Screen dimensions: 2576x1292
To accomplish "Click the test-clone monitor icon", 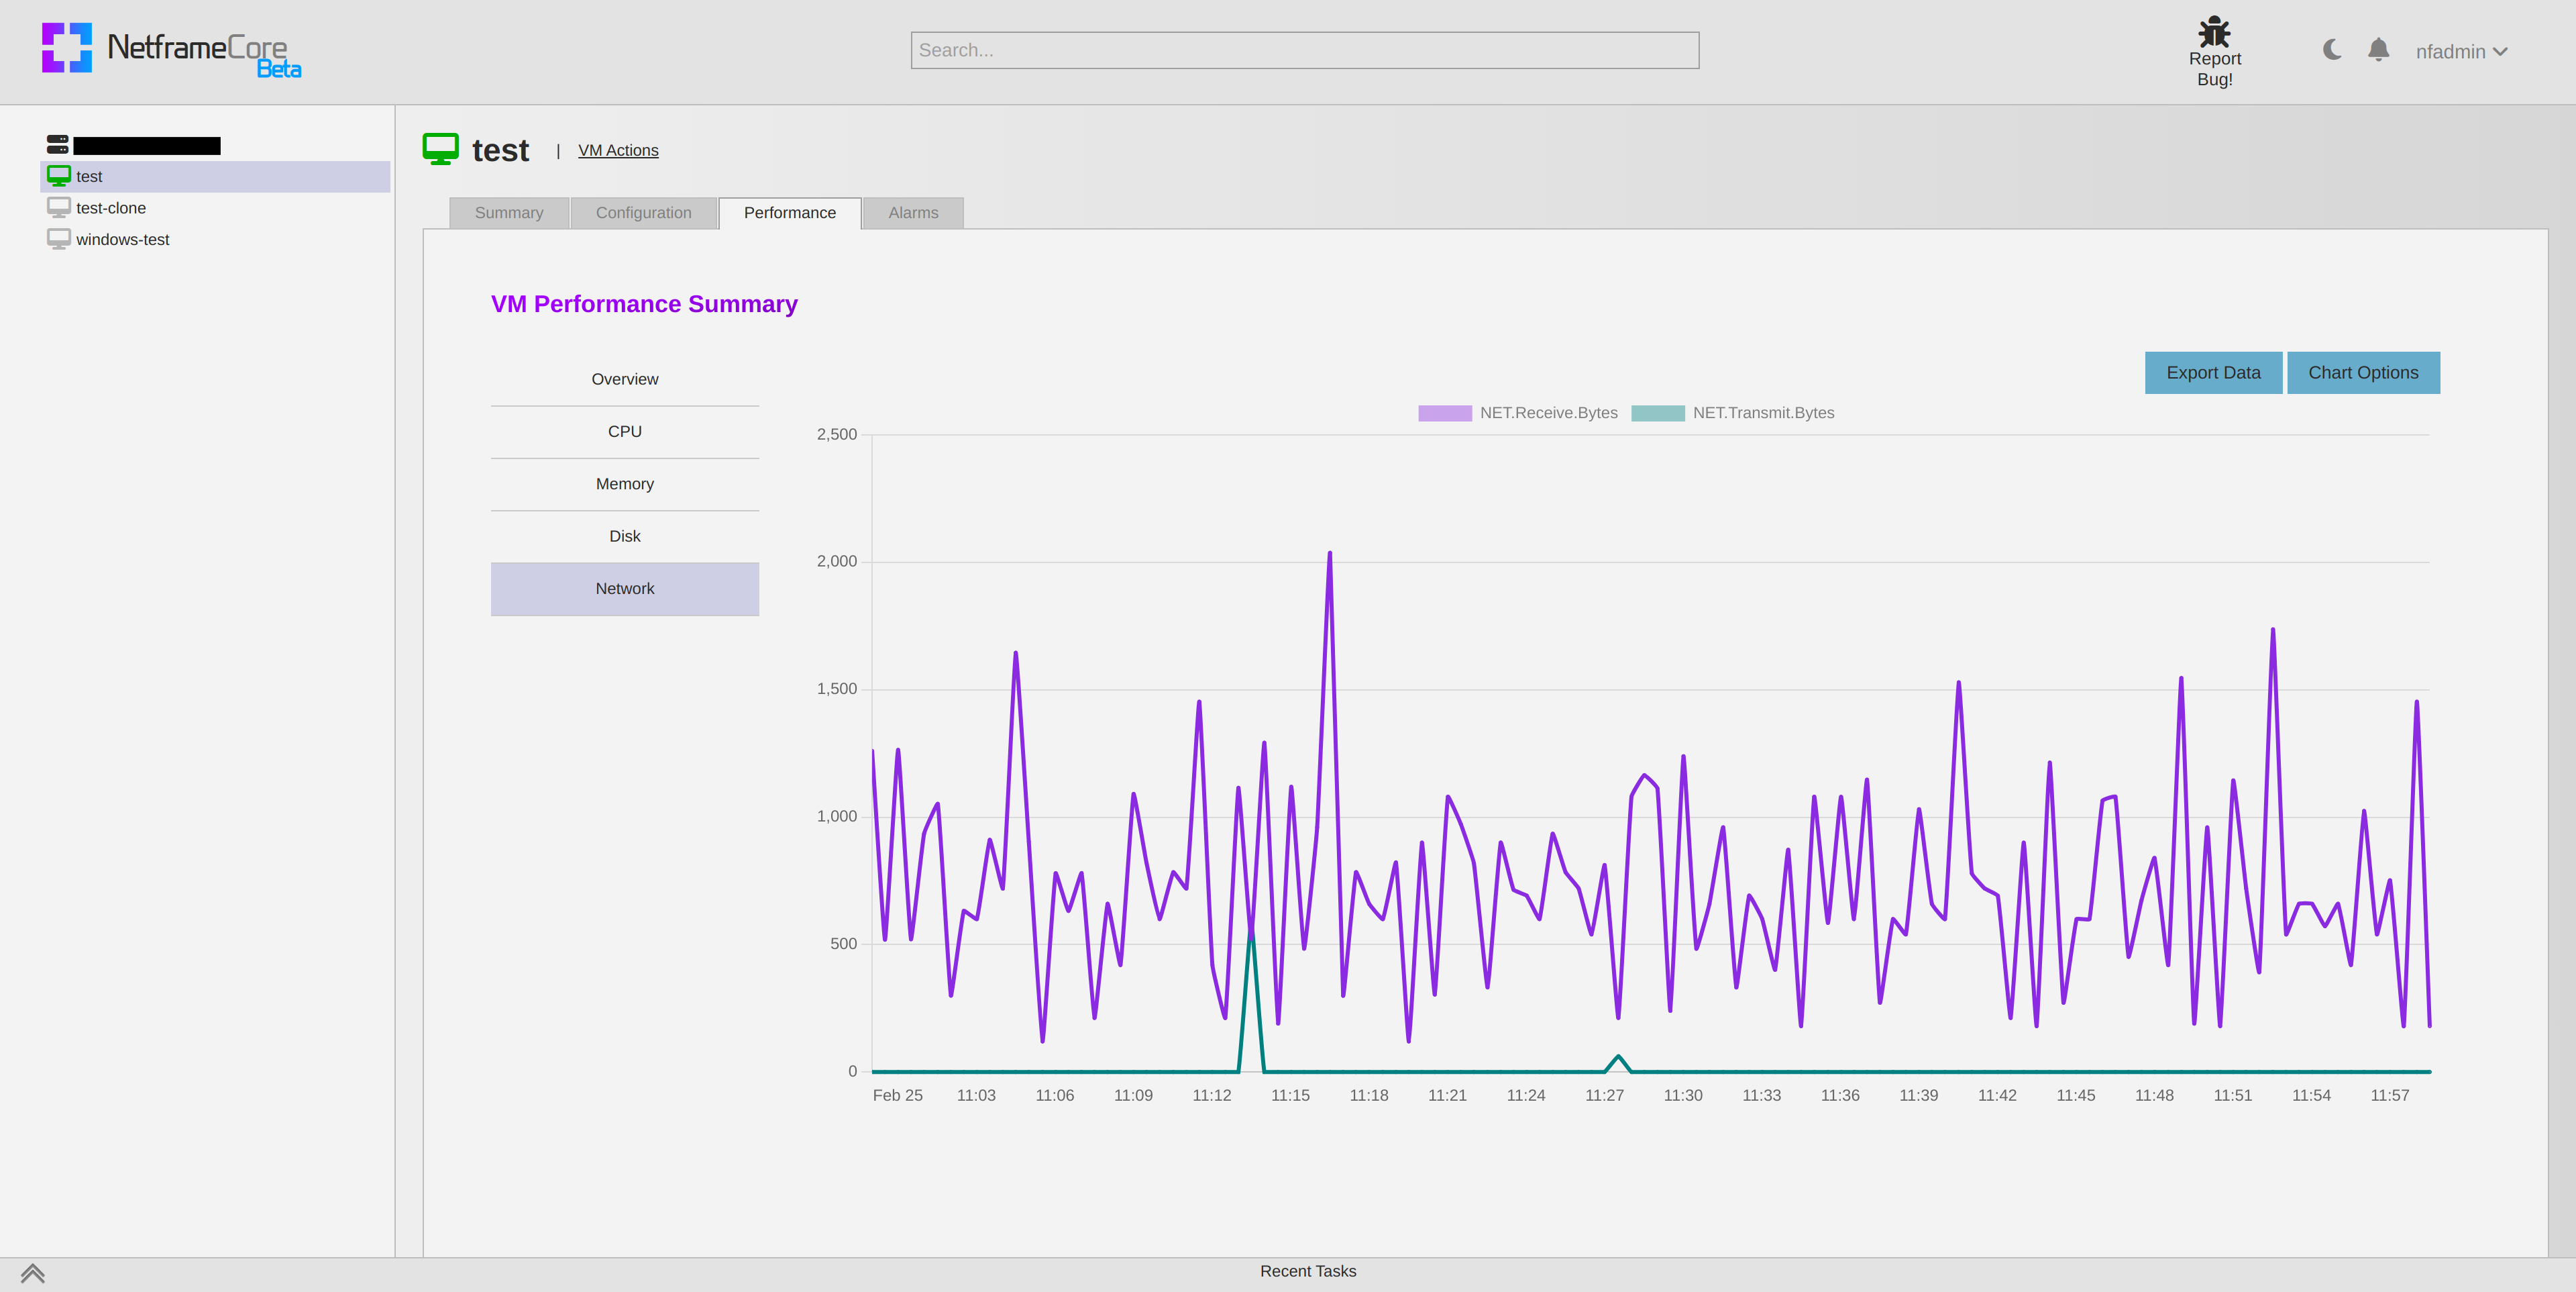I will click(x=59, y=207).
